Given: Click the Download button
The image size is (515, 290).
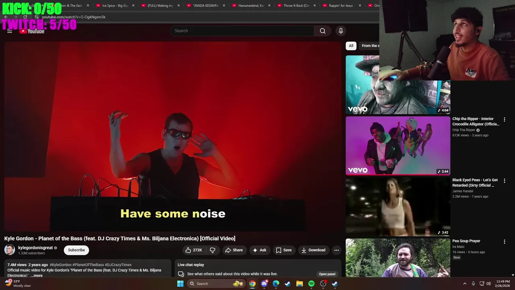Looking at the screenshot, I should pyautogui.click(x=313, y=250).
